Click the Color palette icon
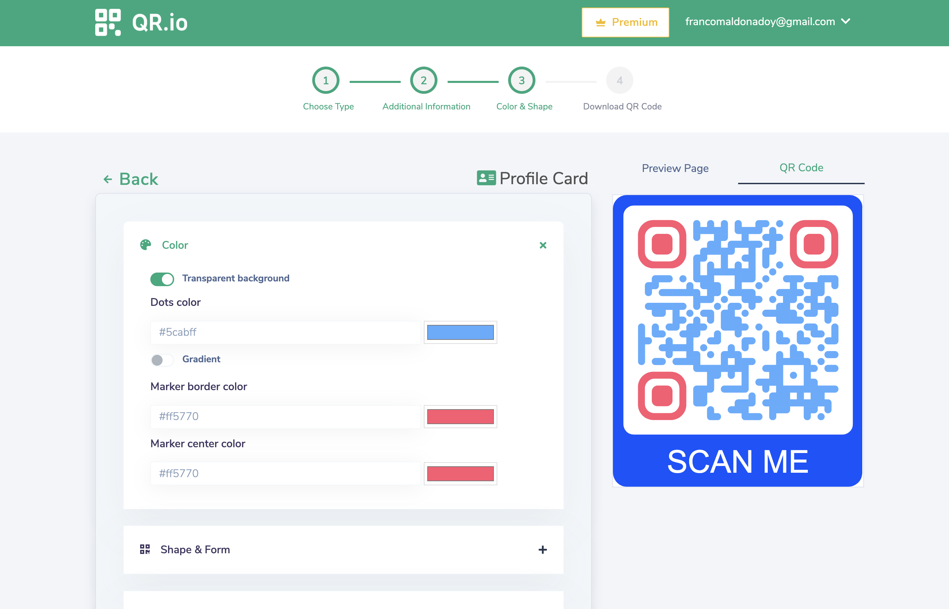 click(145, 245)
